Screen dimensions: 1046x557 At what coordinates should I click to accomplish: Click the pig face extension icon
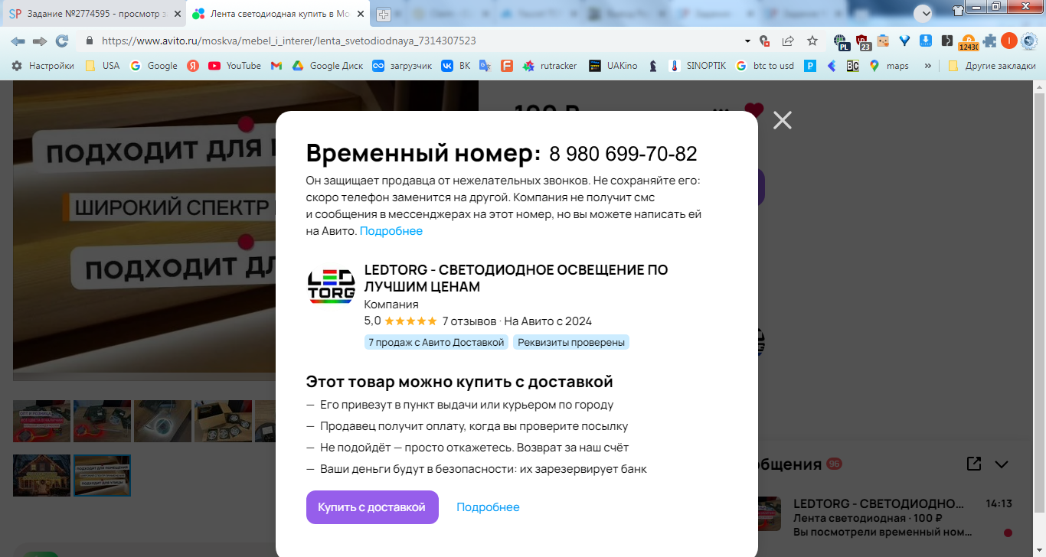[x=883, y=41]
